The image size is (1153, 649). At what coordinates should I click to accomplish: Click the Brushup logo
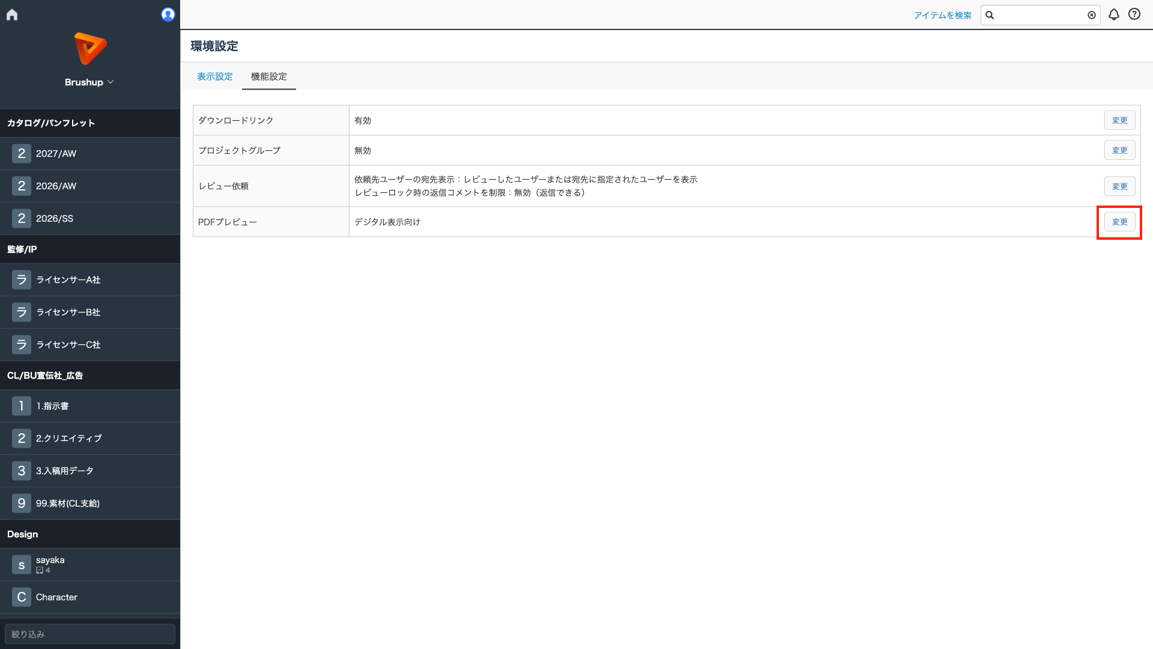point(90,49)
